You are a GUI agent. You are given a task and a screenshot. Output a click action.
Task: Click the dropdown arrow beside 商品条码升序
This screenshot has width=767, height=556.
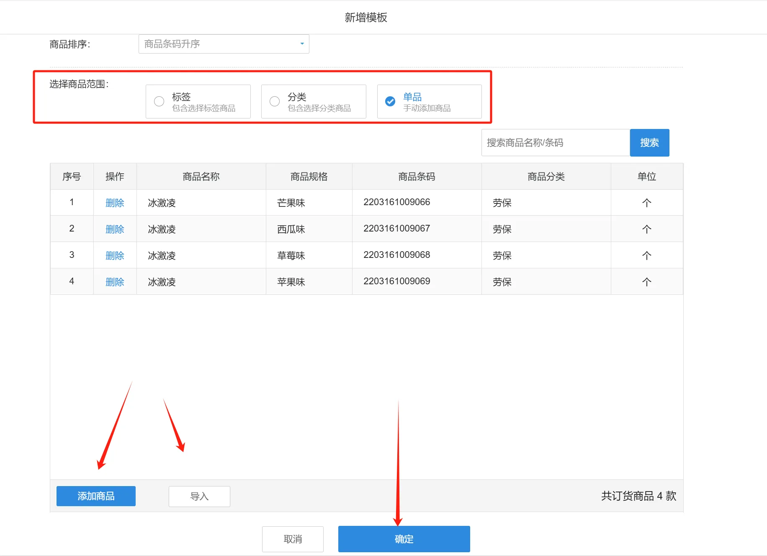point(301,44)
